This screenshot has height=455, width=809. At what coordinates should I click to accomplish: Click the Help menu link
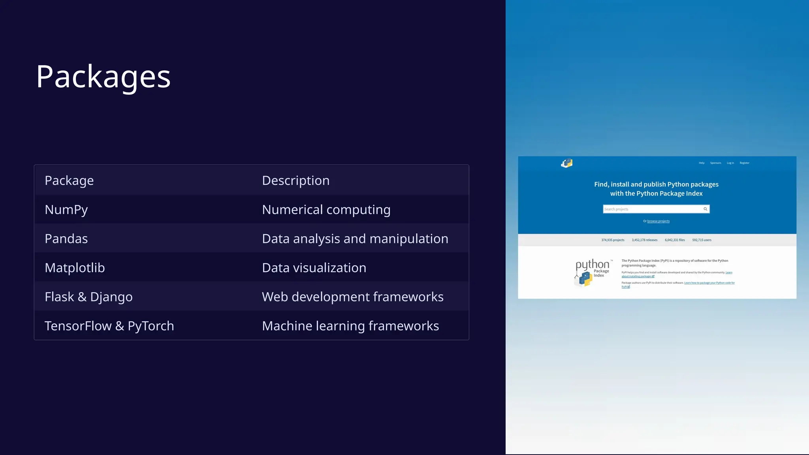point(701,163)
